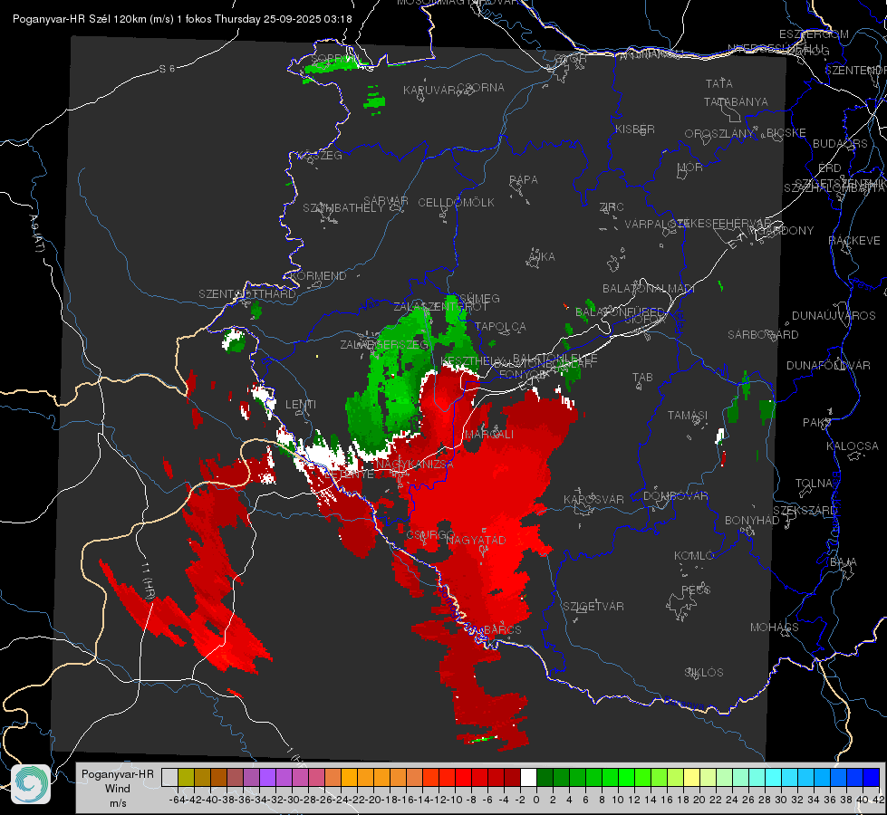The height and width of the screenshot is (815, 887).
Task: Select the DOMBÓVÁR label
Action: (x=675, y=496)
